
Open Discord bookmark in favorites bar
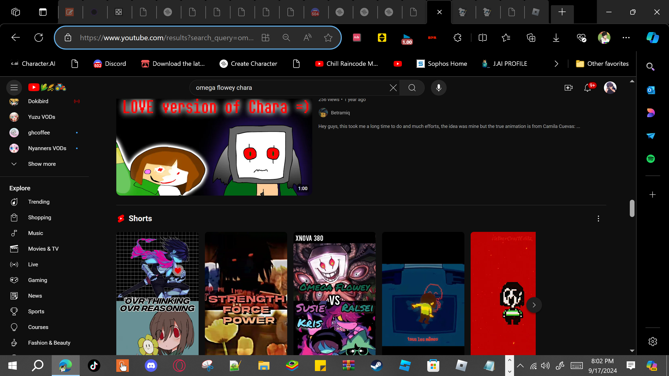[110, 64]
